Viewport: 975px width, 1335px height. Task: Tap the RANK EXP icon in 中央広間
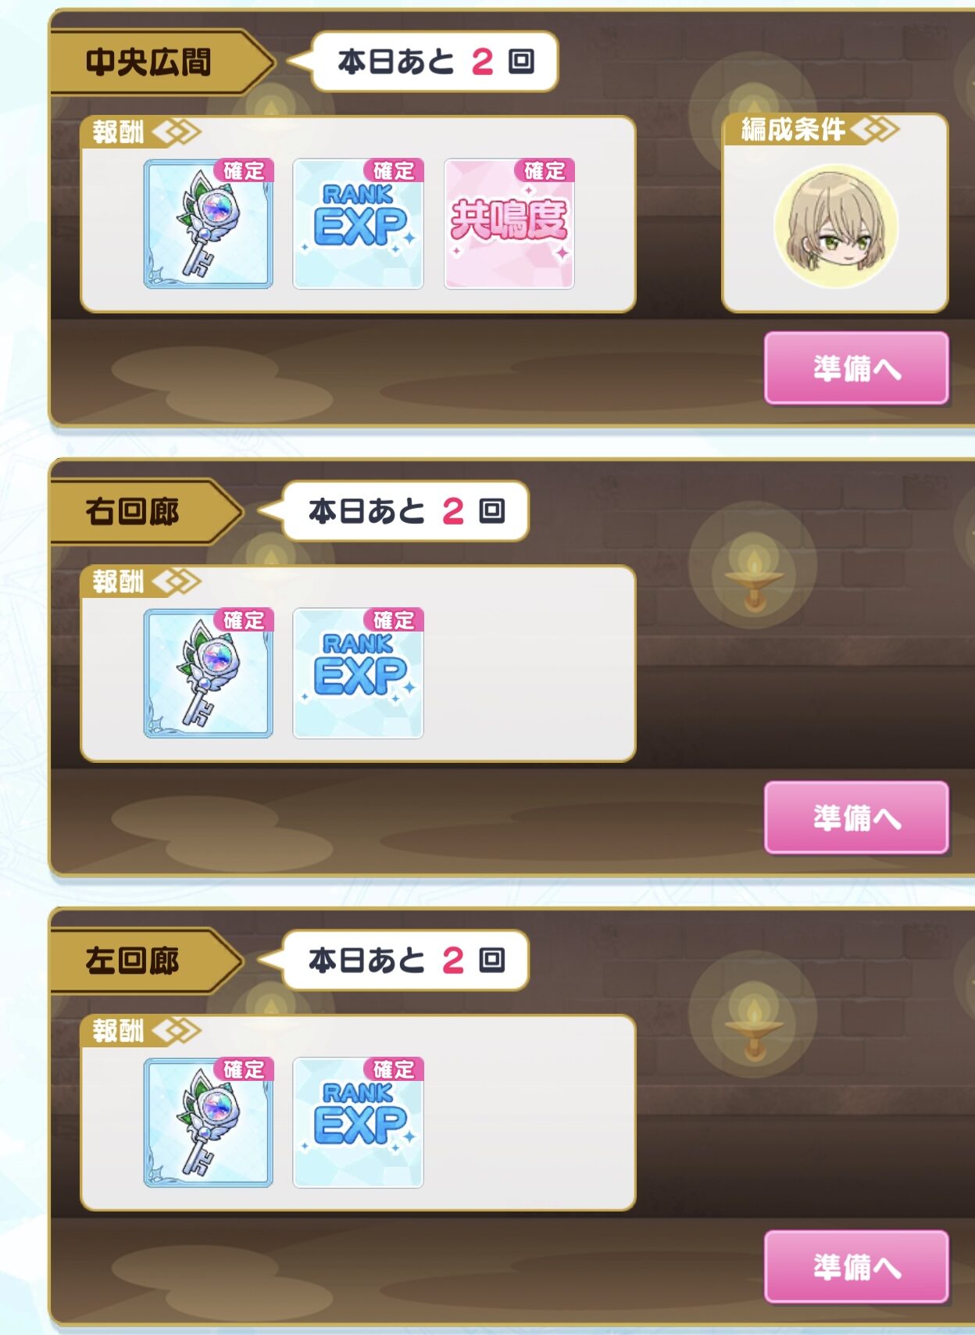pos(358,224)
